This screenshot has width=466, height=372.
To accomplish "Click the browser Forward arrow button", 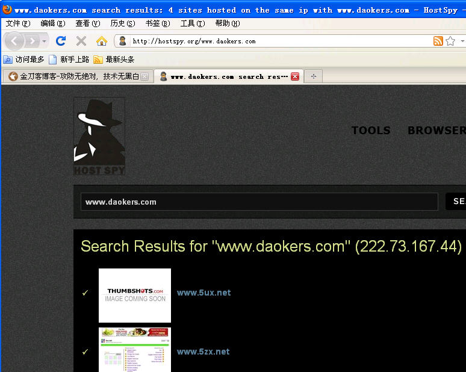I will click(32, 41).
